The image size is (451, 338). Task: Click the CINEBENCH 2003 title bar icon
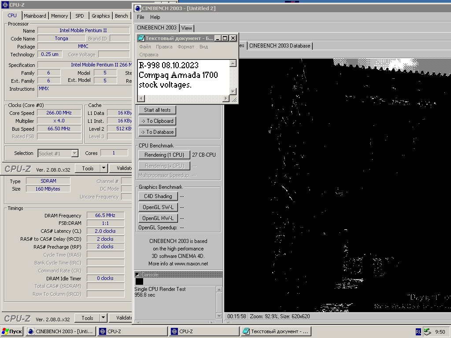point(138,8)
